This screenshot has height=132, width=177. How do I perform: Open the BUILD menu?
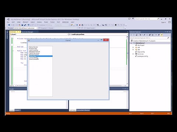point(32,22)
